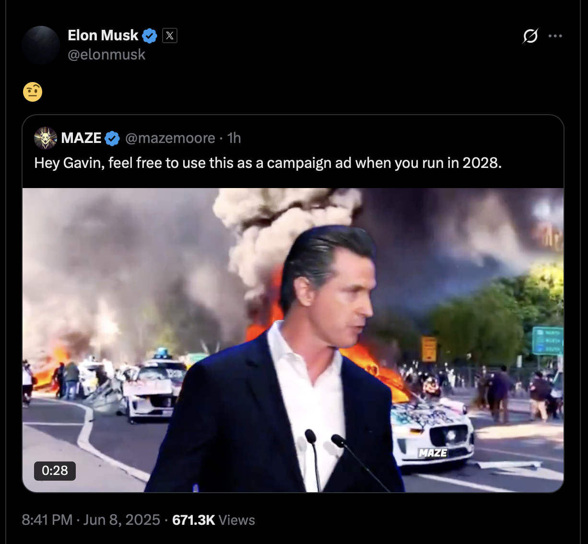Click the MAZE watermark on the video
Screen dimensions: 588x544
coord(433,453)
